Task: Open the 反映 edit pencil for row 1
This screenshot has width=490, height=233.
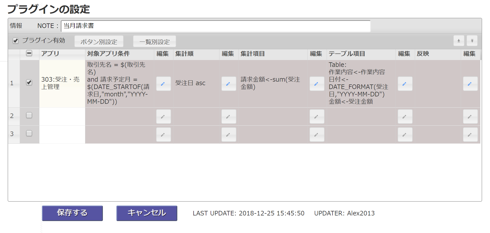Action: 470,84
